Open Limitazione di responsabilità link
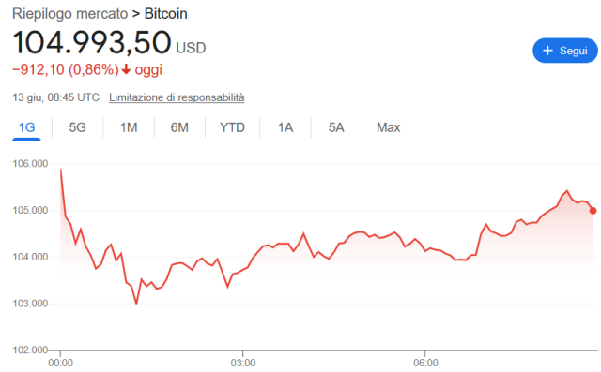Viewport: 601px width, 372px height. pyautogui.click(x=177, y=97)
